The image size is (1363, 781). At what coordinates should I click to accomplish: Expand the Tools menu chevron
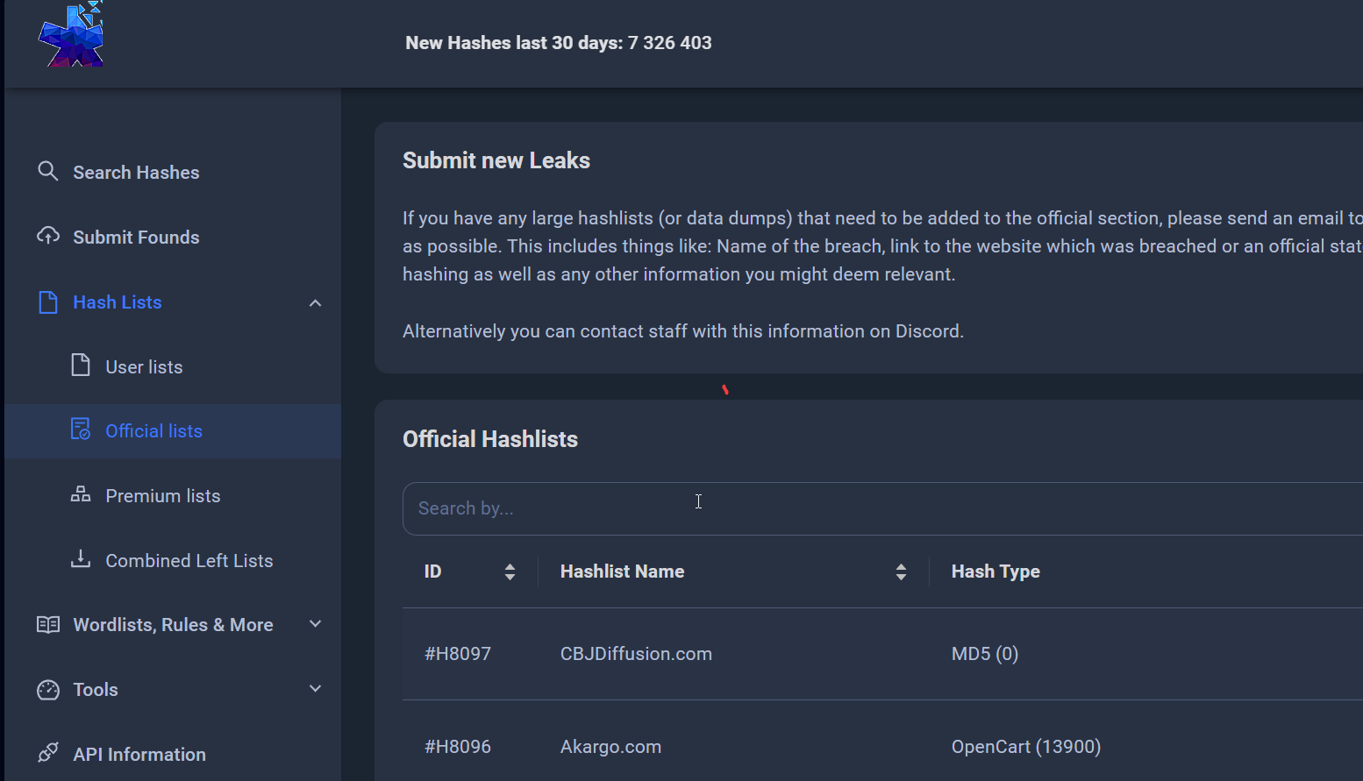(x=316, y=689)
